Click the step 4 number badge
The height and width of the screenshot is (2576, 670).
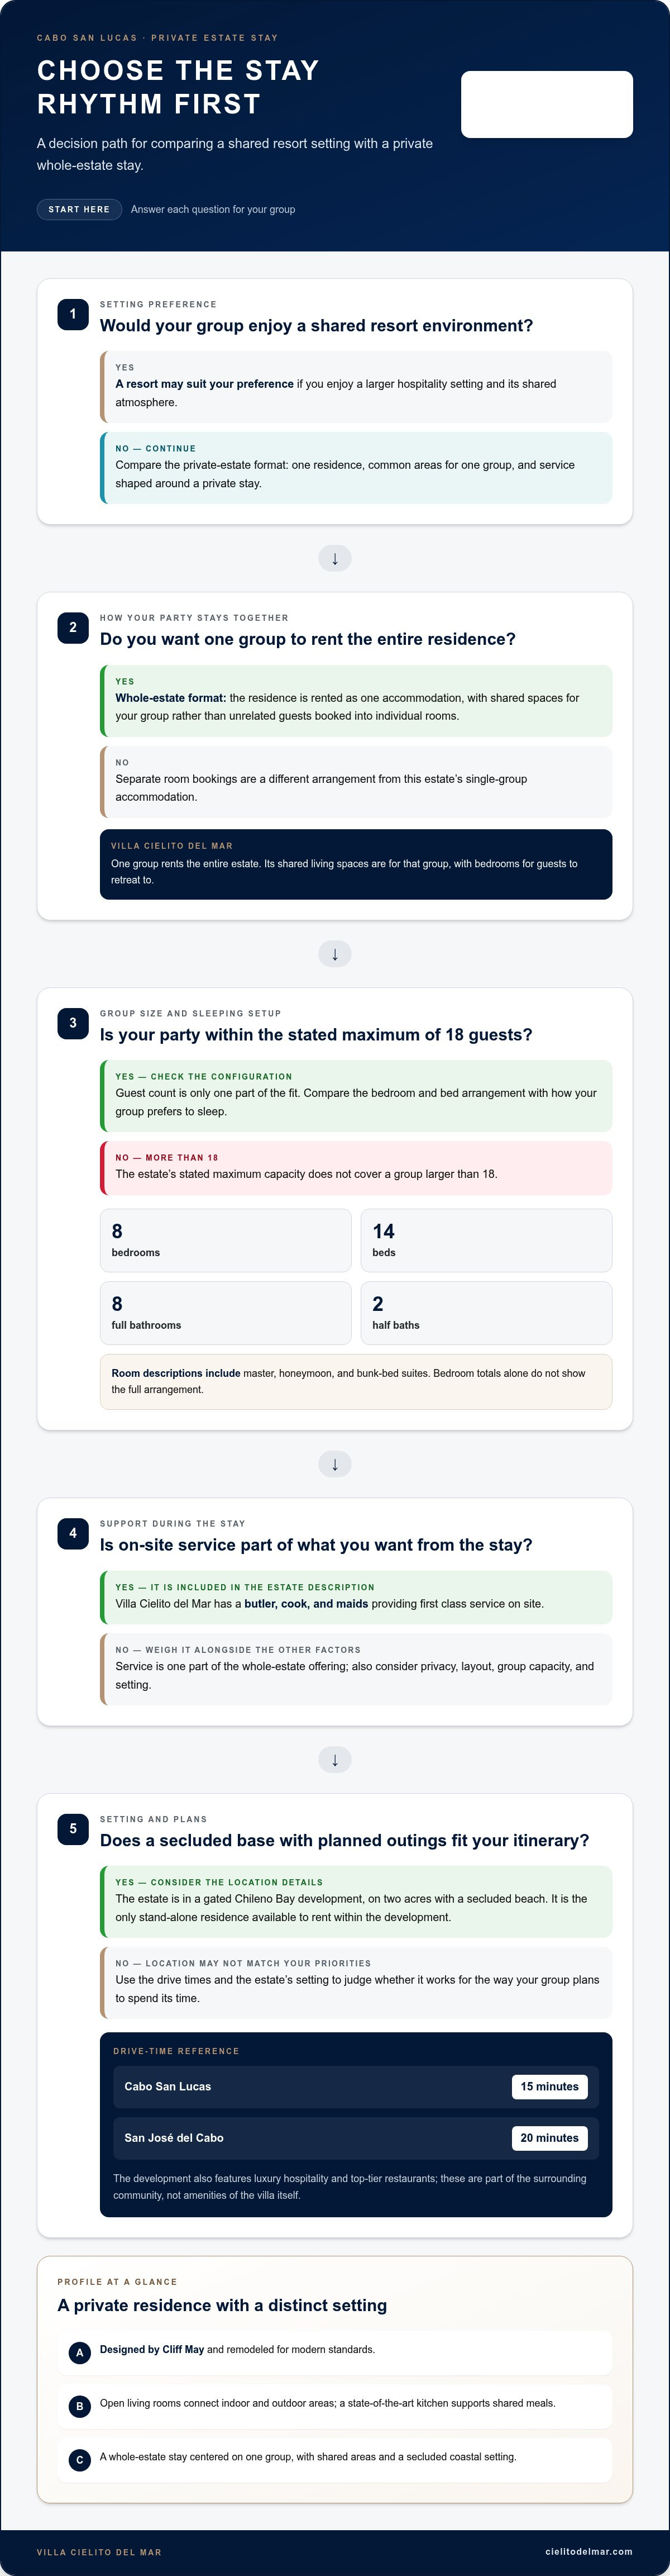click(x=73, y=1533)
